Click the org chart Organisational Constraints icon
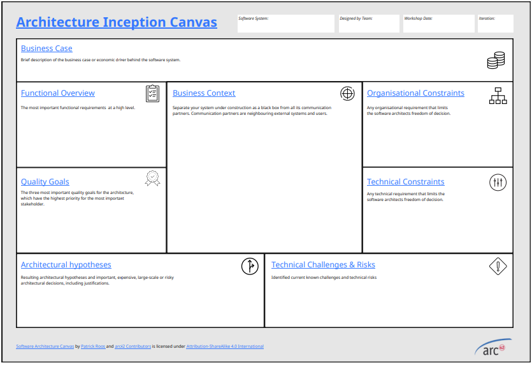The height and width of the screenshot is (365, 532). coord(498,96)
